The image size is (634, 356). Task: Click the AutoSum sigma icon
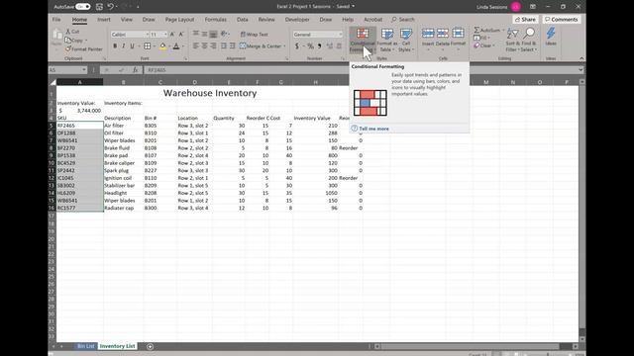click(476, 31)
